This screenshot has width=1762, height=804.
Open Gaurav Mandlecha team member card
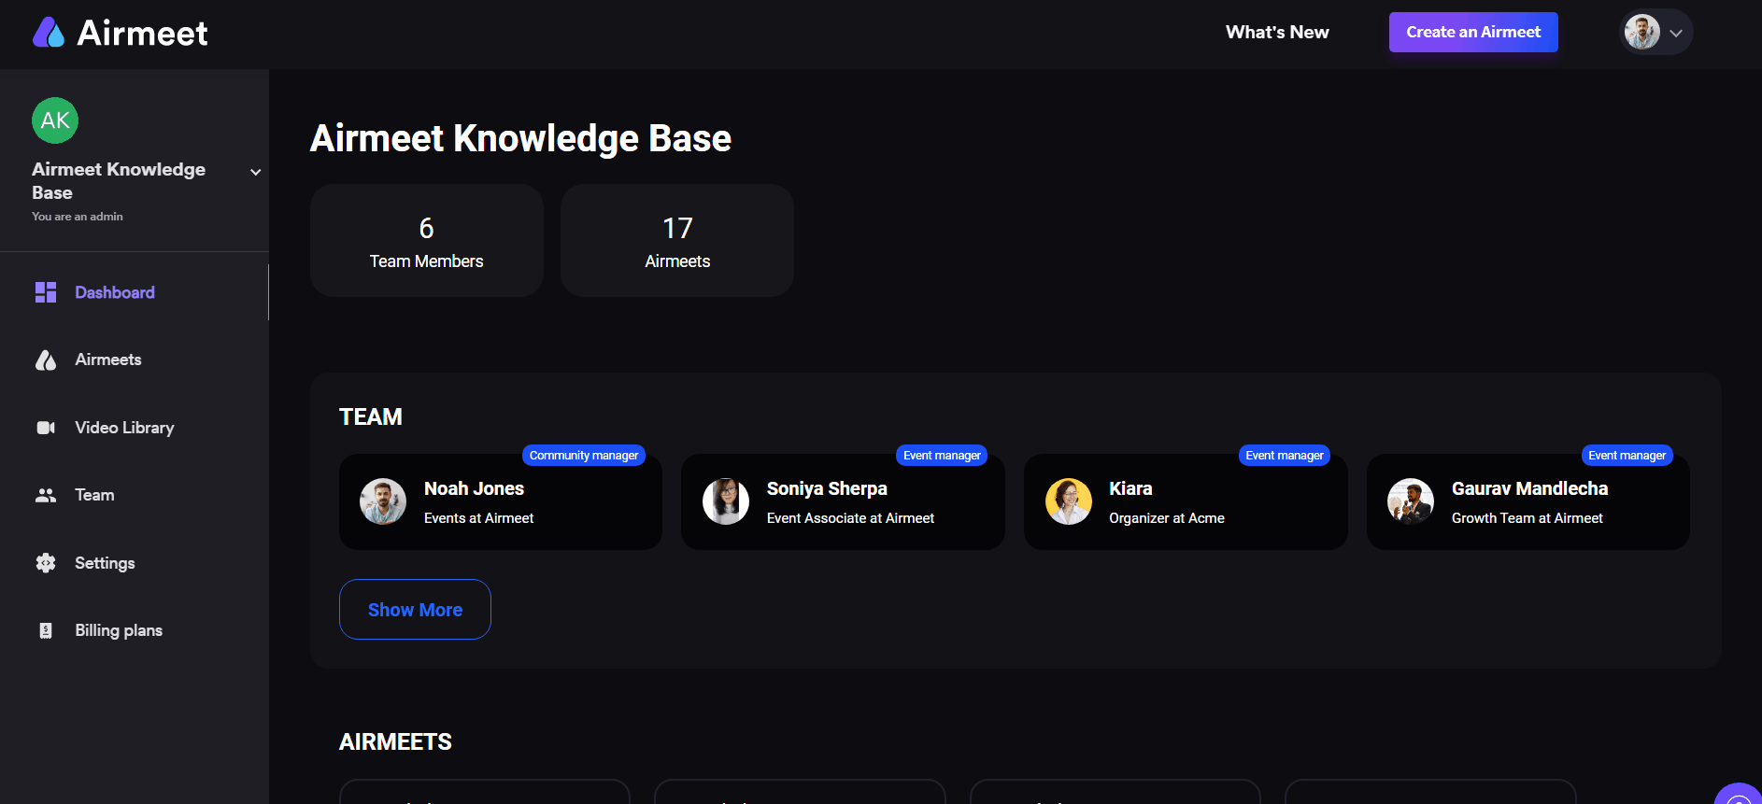(1528, 501)
